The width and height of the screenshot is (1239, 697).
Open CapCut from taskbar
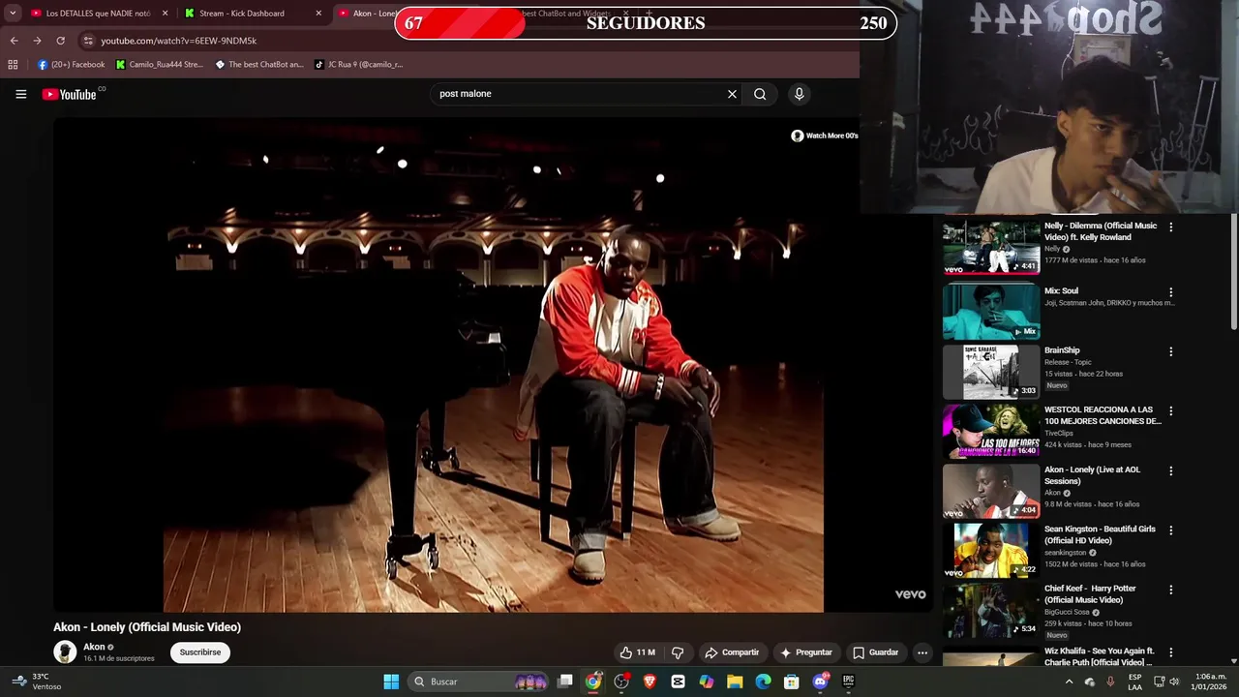(x=679, y=682)
